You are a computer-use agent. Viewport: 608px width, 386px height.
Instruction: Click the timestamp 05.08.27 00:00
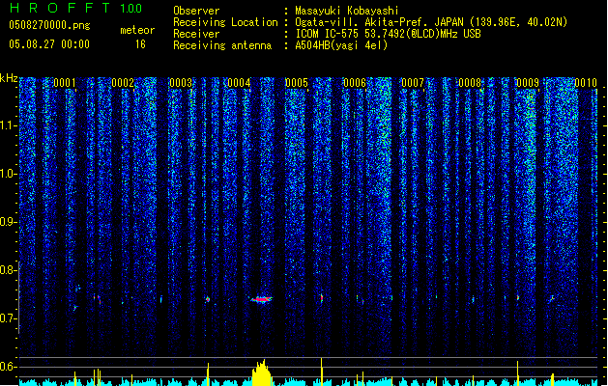click(49, 44)
